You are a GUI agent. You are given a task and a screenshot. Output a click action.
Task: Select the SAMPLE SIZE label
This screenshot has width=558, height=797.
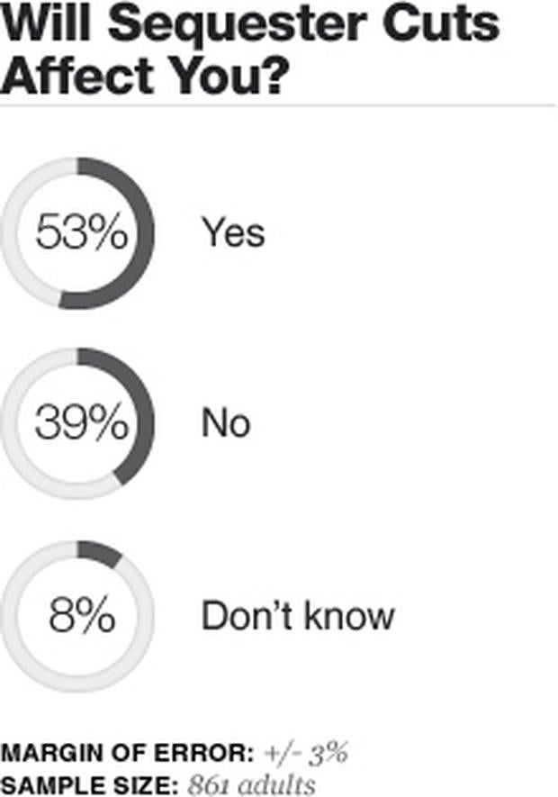(x=89, y=784)
